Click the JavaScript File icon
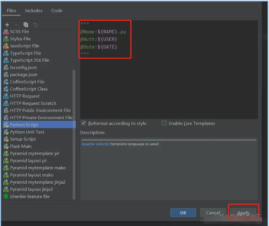Image resolution: width=269 pixels, height=226 pixels. point(6,46)
